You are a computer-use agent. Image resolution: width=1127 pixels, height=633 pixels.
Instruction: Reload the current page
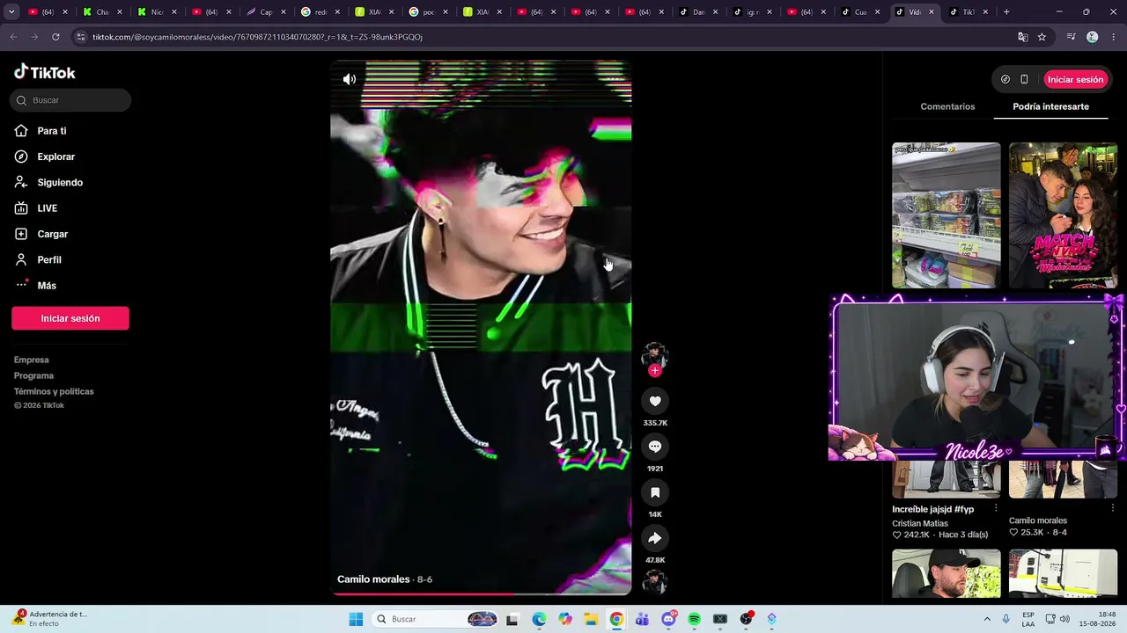pyautogui.click(x=55, y=37)
